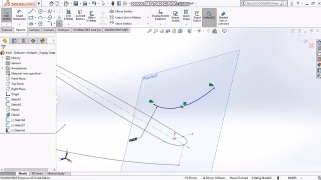Open Quick Snaps dropdown arrow
The width and height of the screenshot is (321, 180).
pos(186,24)
